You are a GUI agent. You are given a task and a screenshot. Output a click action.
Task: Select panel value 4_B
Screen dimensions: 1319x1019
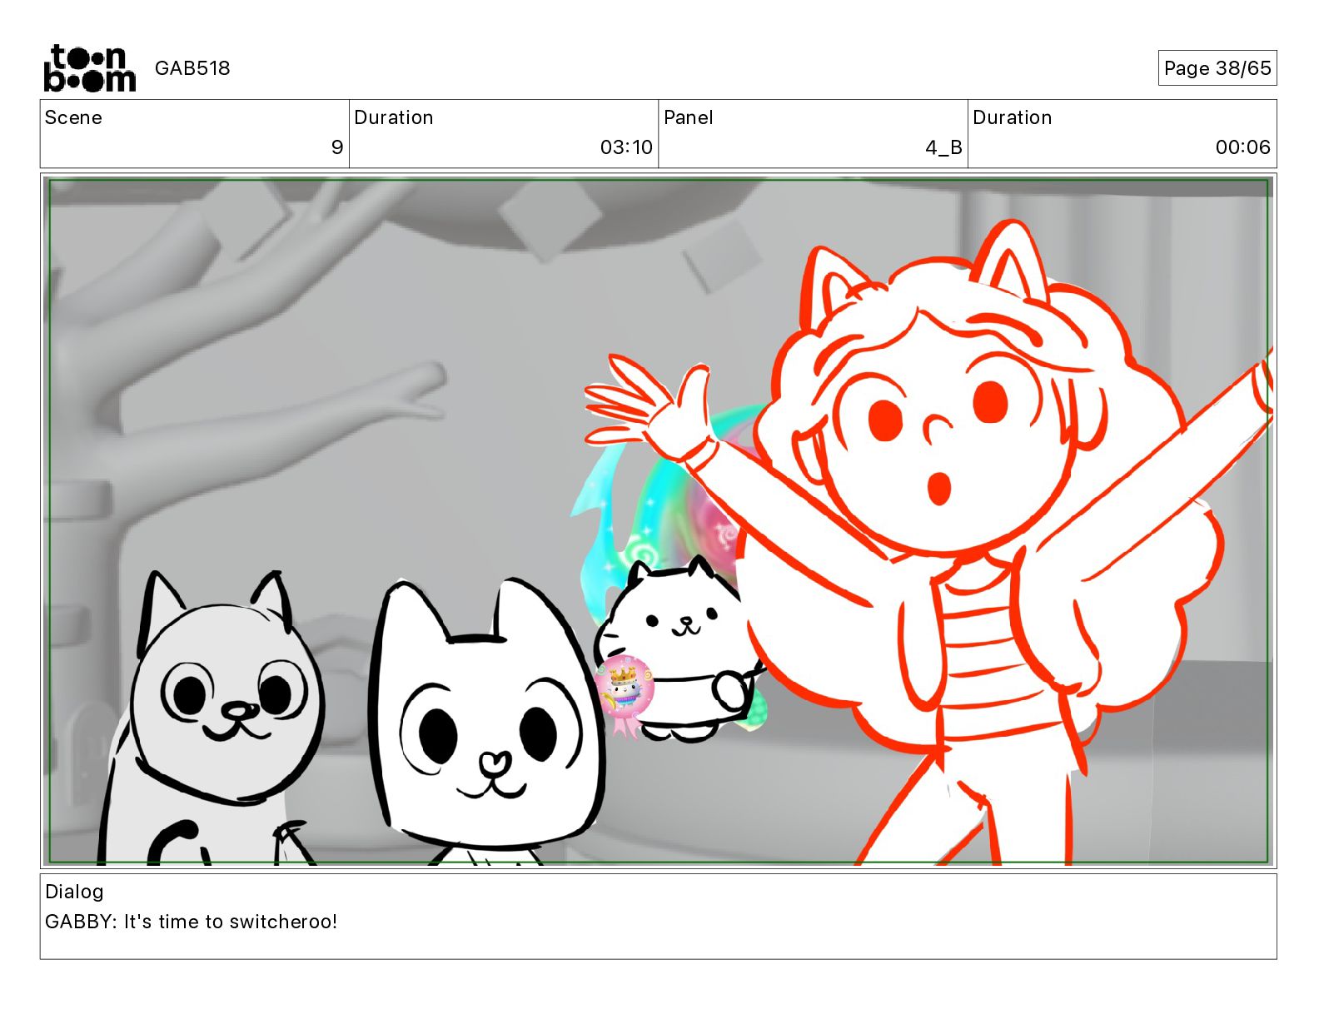coord(943,147)
